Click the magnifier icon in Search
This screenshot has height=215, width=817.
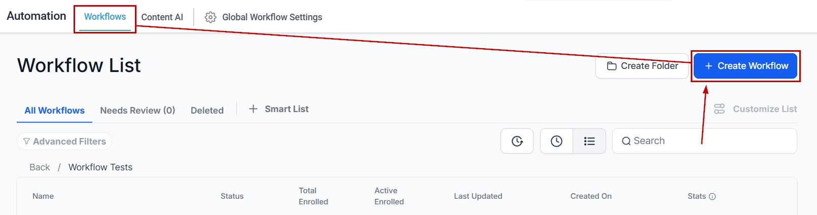coord(626,141)
